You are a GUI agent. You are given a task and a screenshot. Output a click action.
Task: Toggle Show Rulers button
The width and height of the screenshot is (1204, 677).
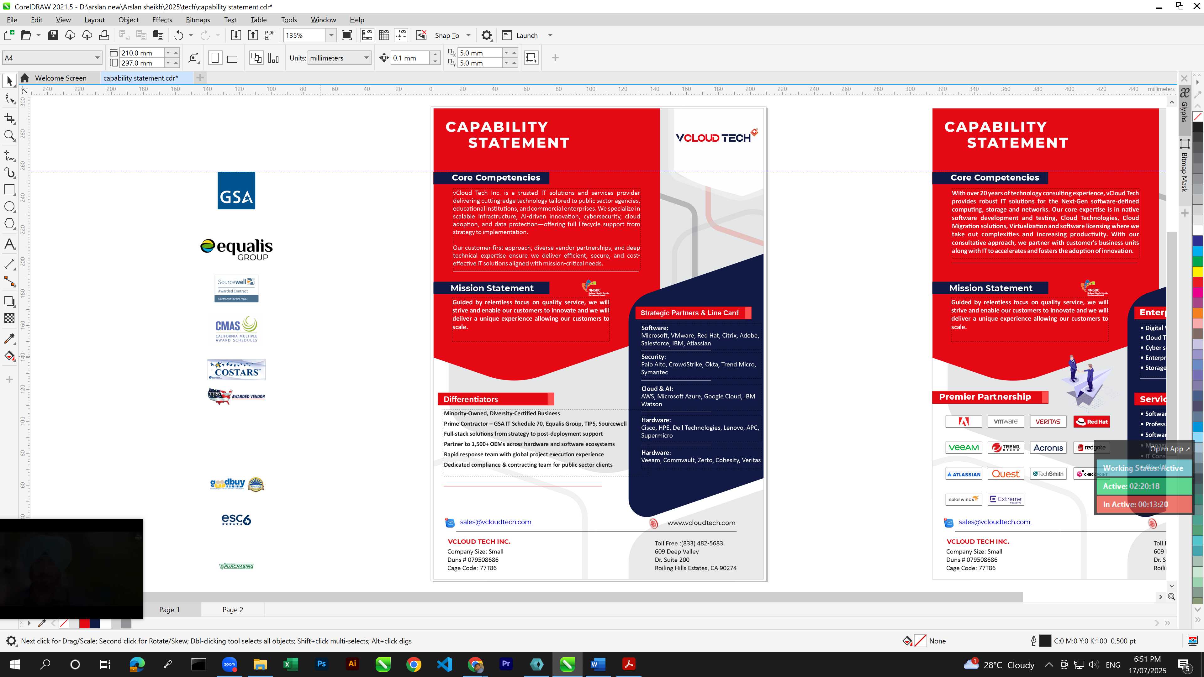(x=367, y=35)
